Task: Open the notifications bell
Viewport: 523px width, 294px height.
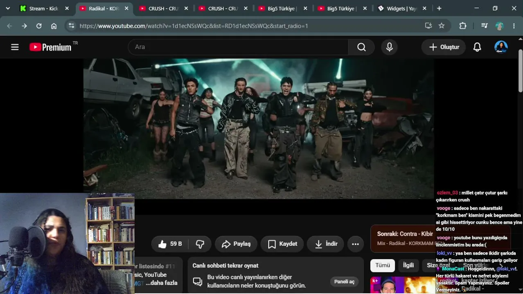Action: click(x=477, y=47)
